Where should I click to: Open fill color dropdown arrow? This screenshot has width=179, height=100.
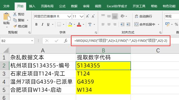[x=74, y=24]
